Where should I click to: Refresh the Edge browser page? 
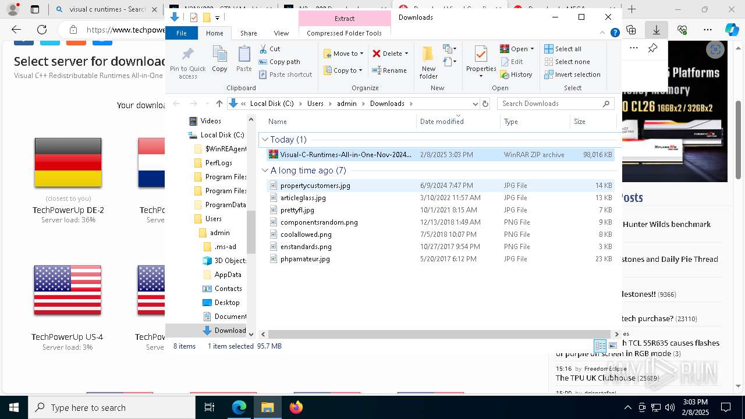[42, 30]
